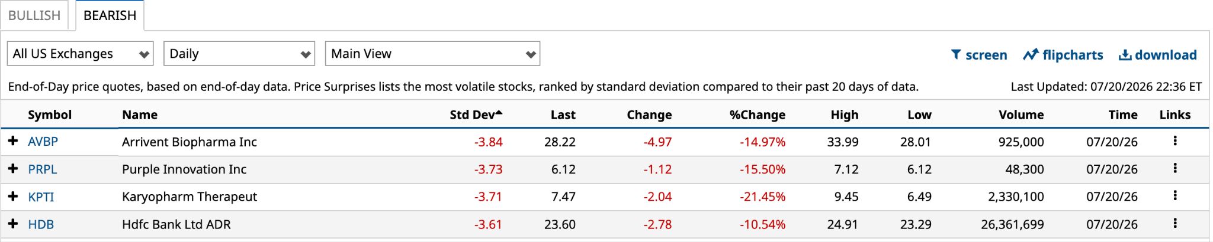
Task: Expand the AVBP row with plus icon
Action: pos(13,141)
